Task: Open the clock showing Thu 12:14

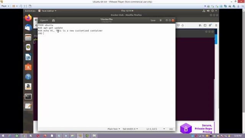Action: coord(127,11)
